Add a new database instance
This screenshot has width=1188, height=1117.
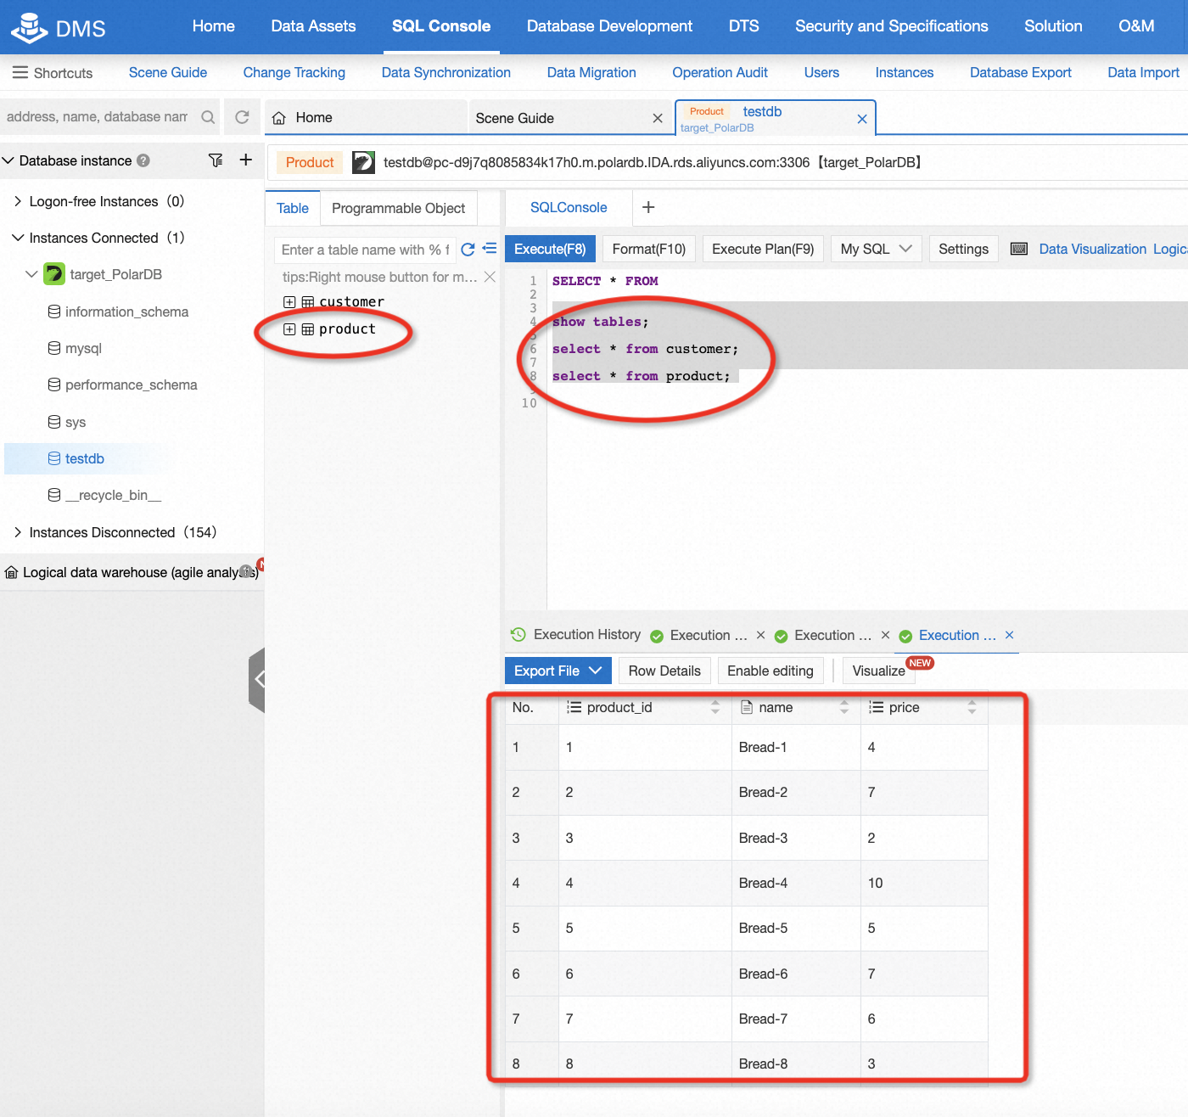coord(246,160)
